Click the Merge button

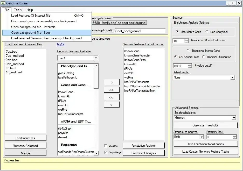click(x=25, y=153)
